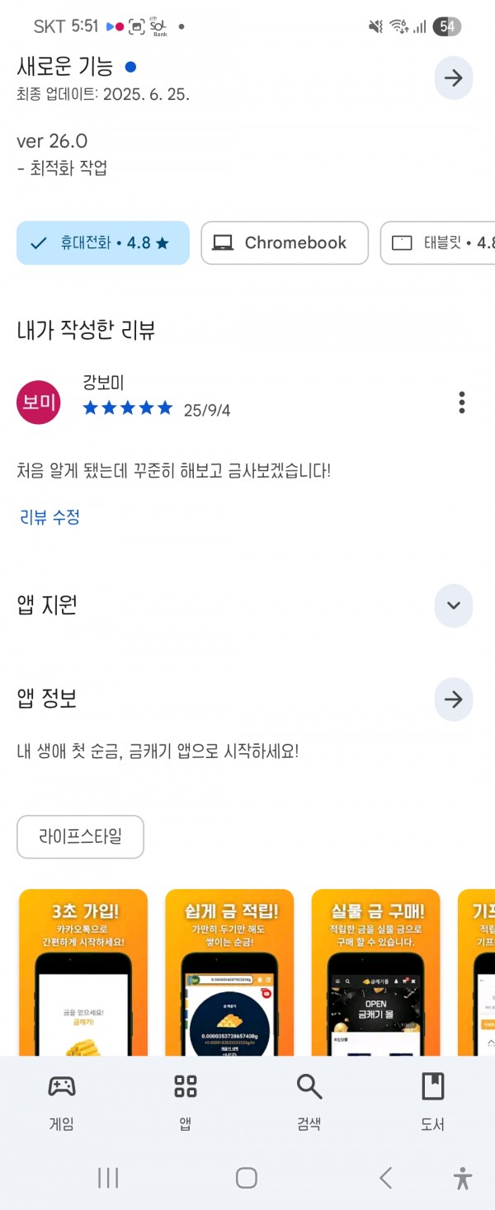Tap the accessibility figure icon

[463, 1178]
